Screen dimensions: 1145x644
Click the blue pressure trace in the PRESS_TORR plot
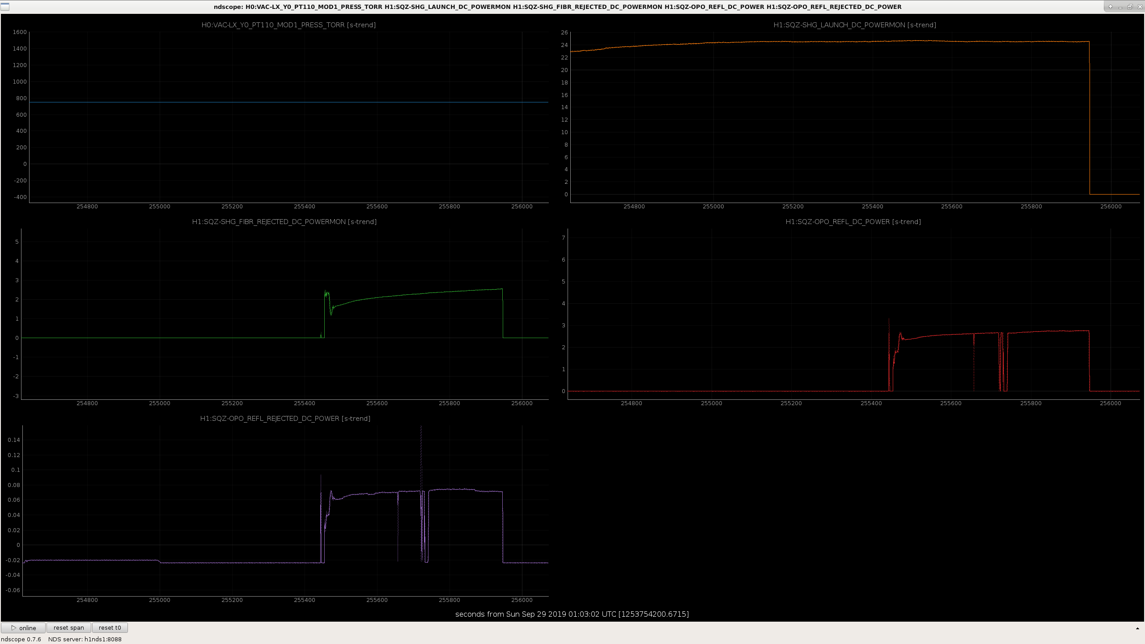point(288,102)
